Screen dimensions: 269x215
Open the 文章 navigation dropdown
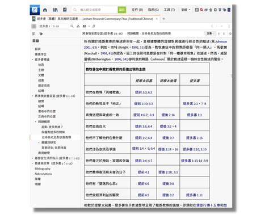coord(210,33)
